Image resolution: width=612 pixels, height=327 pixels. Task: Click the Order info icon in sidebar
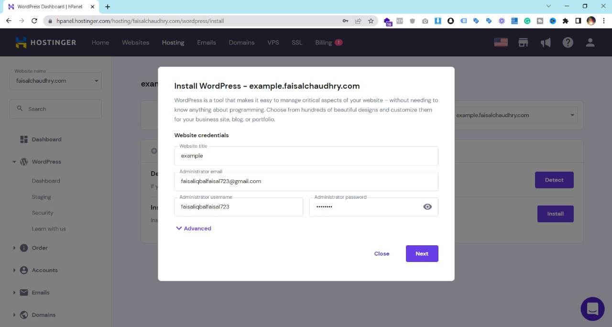click(x=24, y=248)
